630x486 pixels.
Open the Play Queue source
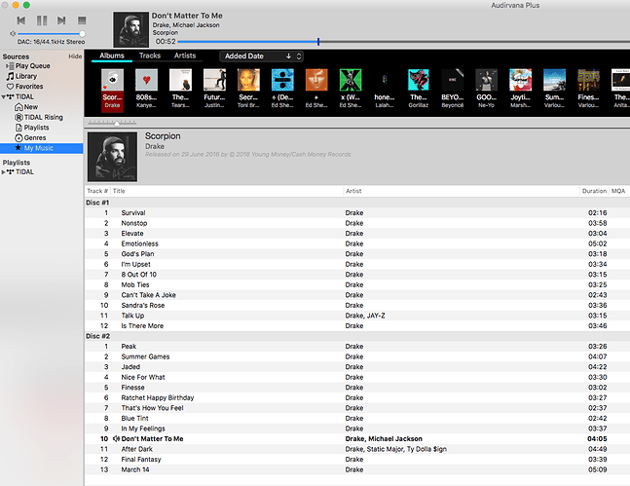tap(32, 66)
